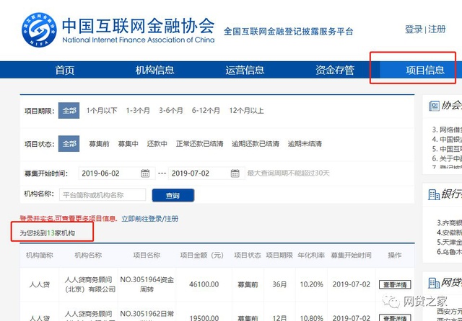
Task: Filter status by 逾期还款已结清
Action: 256,144
